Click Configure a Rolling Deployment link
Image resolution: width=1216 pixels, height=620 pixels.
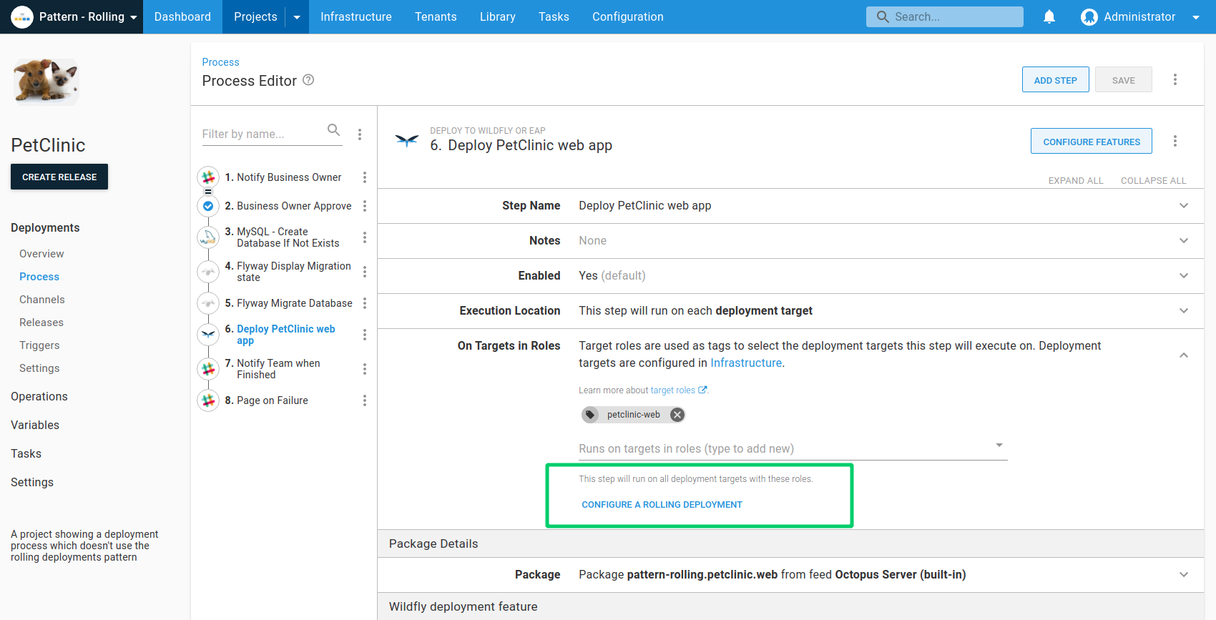662,505
